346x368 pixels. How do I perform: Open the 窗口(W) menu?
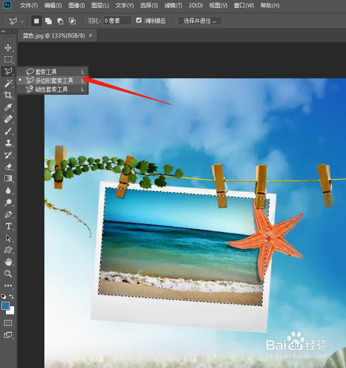(244, 5)
